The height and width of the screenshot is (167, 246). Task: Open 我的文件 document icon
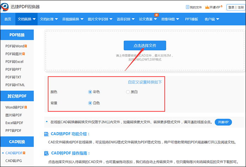(187, 7)
